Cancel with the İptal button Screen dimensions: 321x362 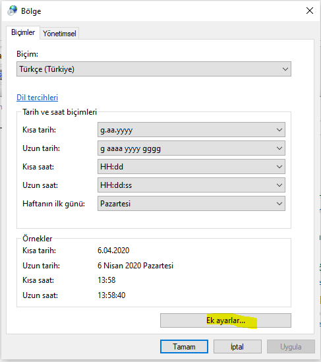237,347
